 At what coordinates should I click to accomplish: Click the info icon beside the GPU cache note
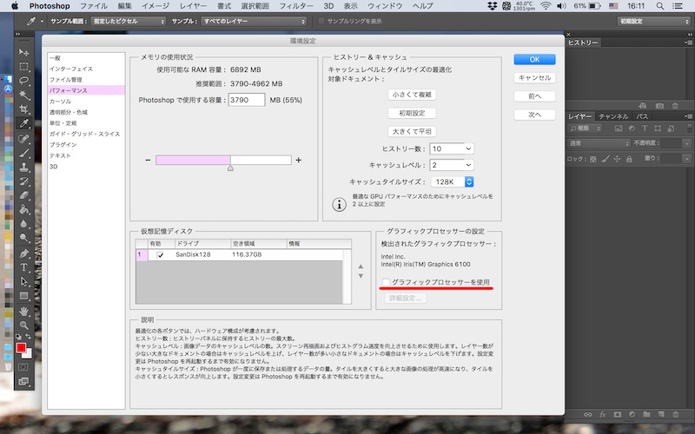pos(339,205)
